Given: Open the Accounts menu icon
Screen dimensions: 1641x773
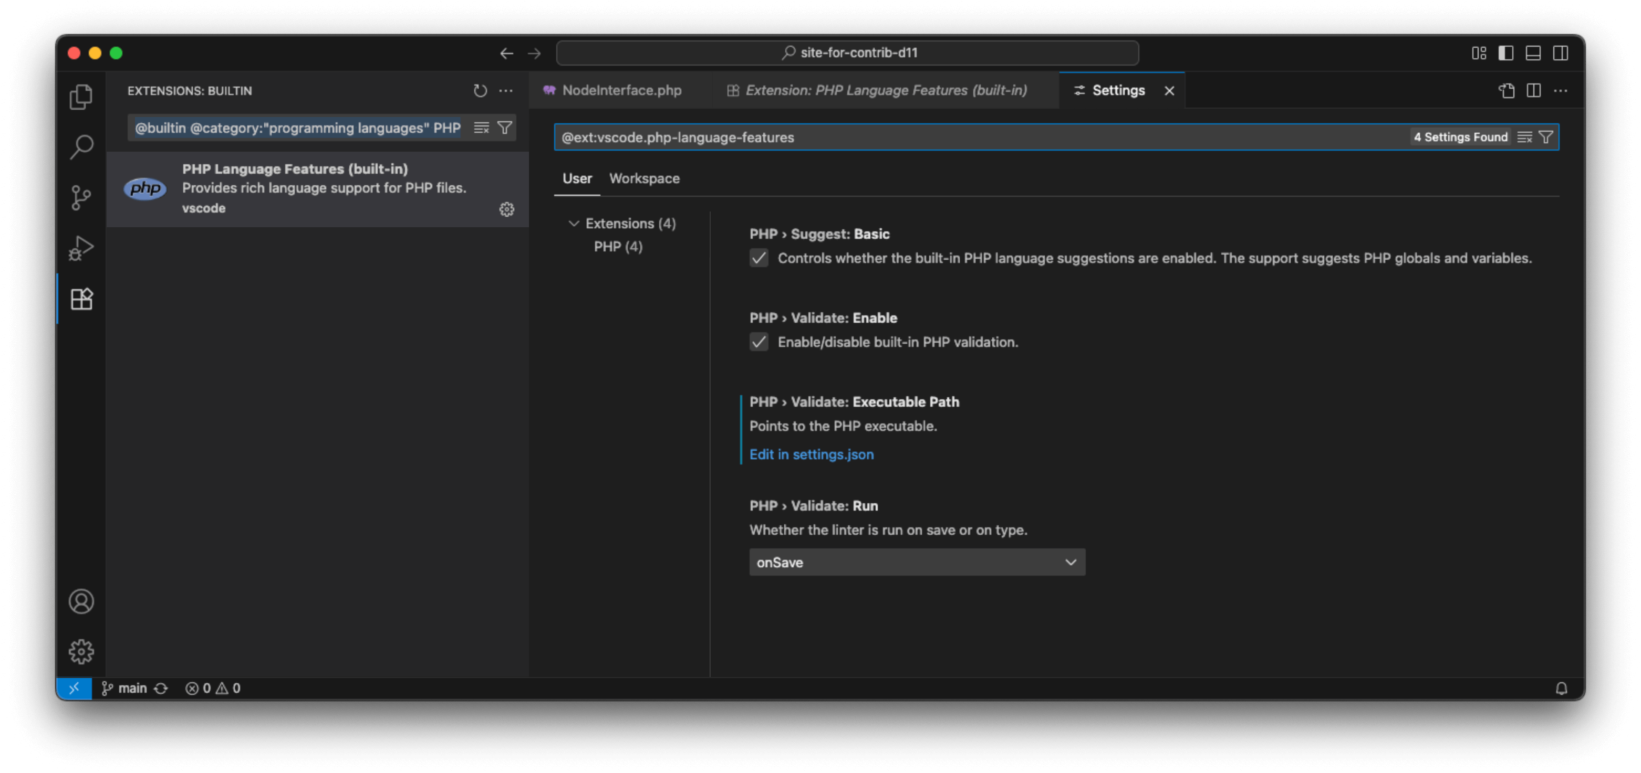Looking at the screenshot, I should point(81,601).
